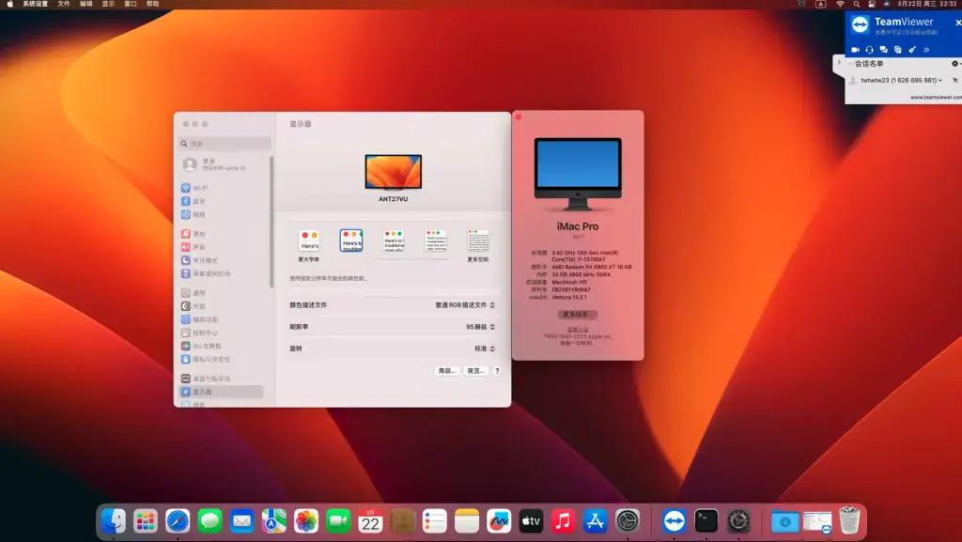The width and height of the screenshot is (962, 542).
Task: Open 控制中心 (Control Center) in sidebar
Action: 199,333
